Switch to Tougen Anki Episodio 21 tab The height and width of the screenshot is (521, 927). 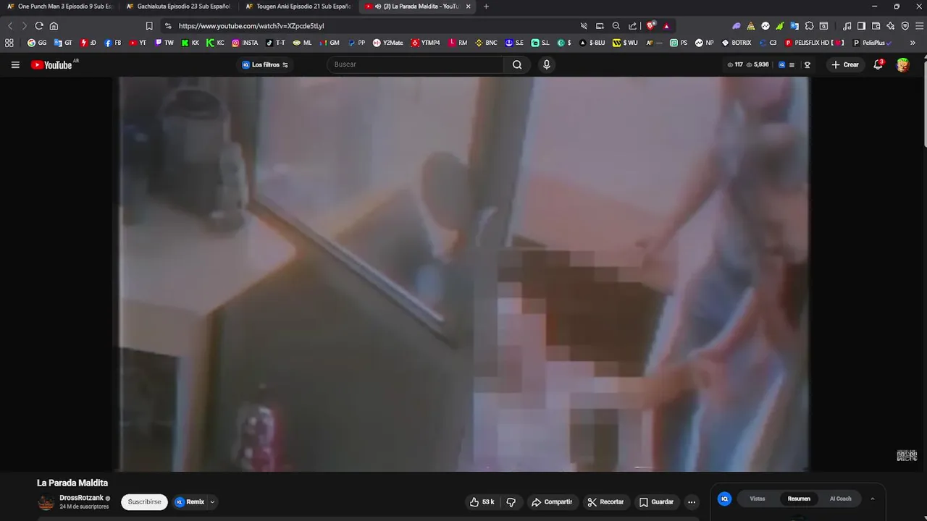298,7
